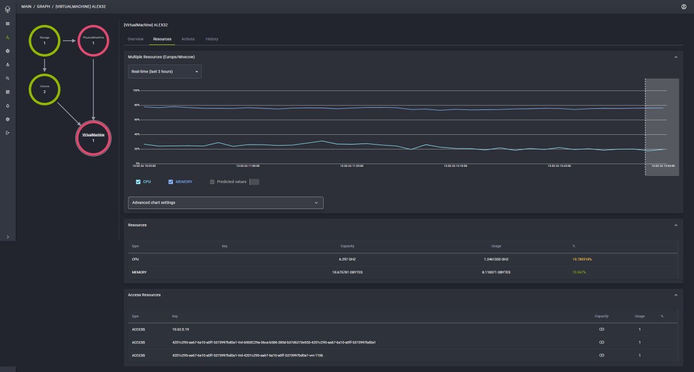694x372 pixels.
Task: Expand the sidebar with bottom arrow
Action: pos(8,237)
